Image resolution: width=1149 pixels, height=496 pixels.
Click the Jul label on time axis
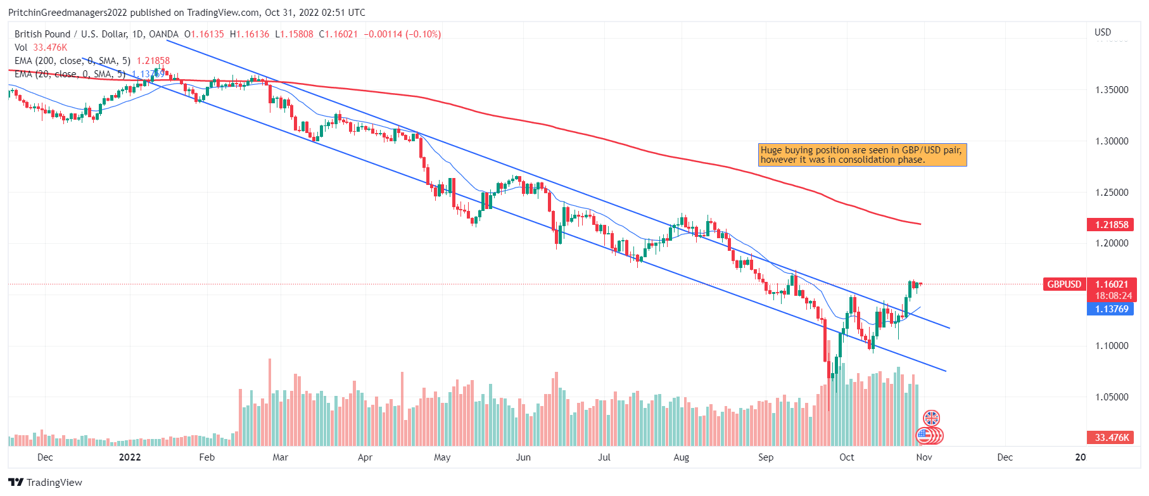604,457
